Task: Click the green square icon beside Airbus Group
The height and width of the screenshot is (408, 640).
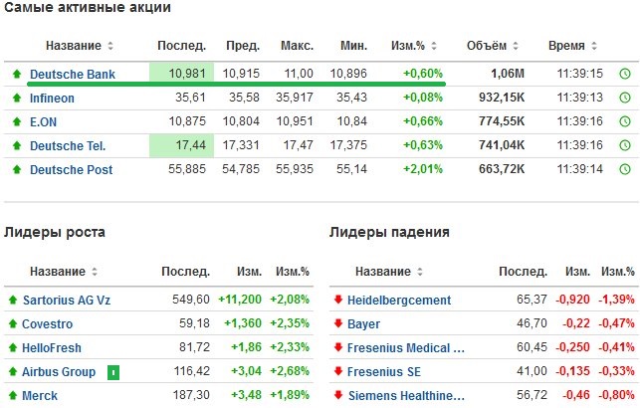Action: tap(113, 372)
